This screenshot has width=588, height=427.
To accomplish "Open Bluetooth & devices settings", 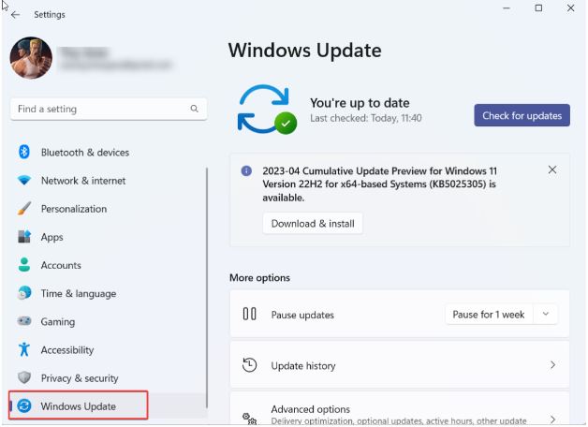I will (85, 153).
